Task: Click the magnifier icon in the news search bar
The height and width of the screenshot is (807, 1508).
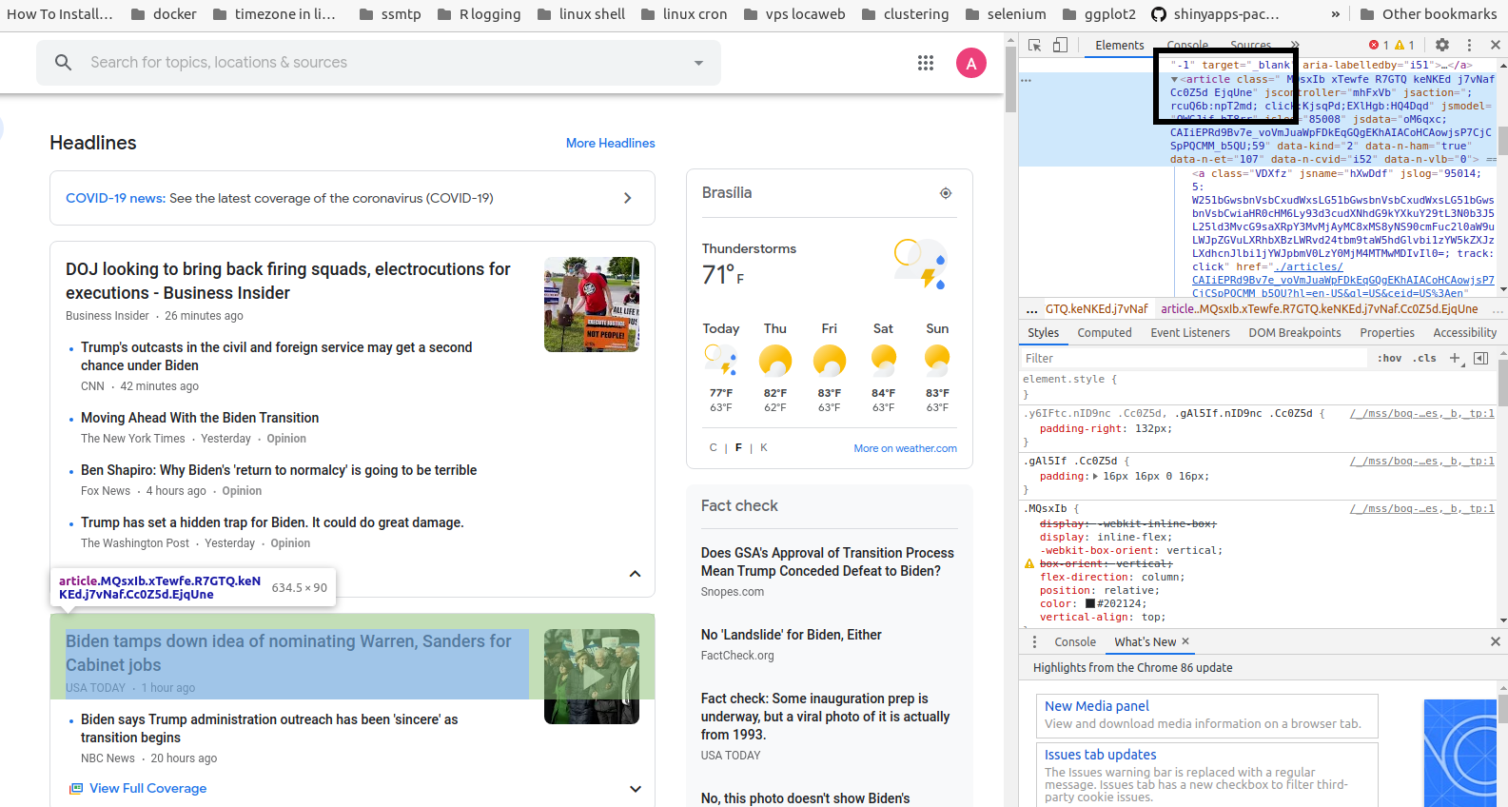Action: [63, 63]
